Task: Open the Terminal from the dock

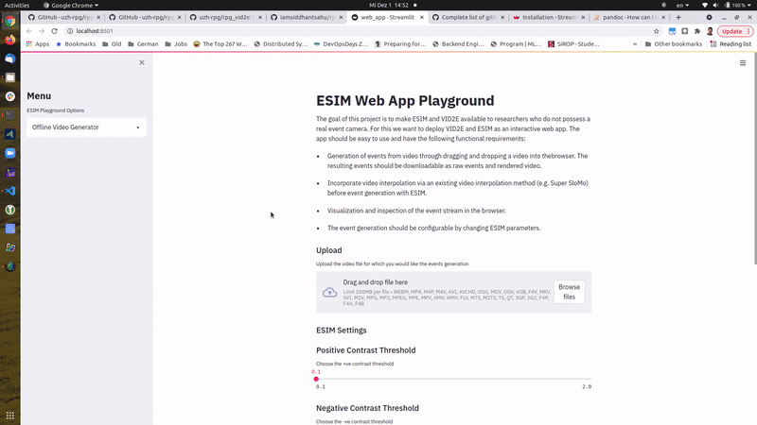Action: [x=10, y=115]
